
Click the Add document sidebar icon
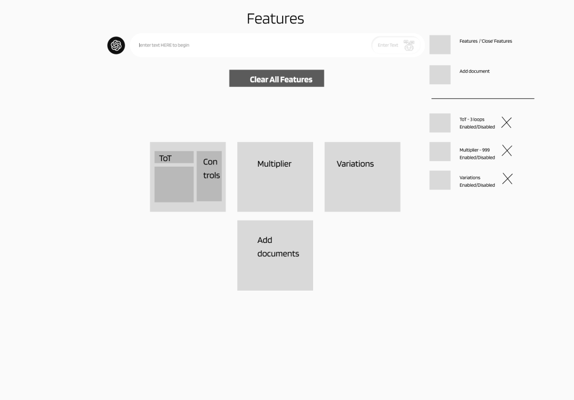pyautogui.click(x=440, y=75)
